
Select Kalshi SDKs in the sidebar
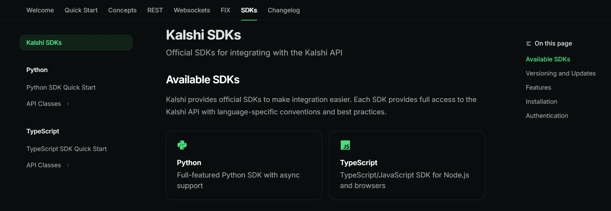(x=76, y=42)
